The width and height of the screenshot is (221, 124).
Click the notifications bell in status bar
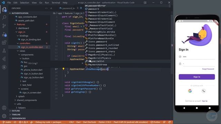[x=170, y=122]
